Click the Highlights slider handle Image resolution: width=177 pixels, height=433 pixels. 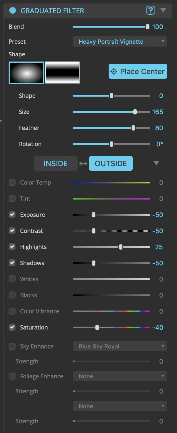121,247
